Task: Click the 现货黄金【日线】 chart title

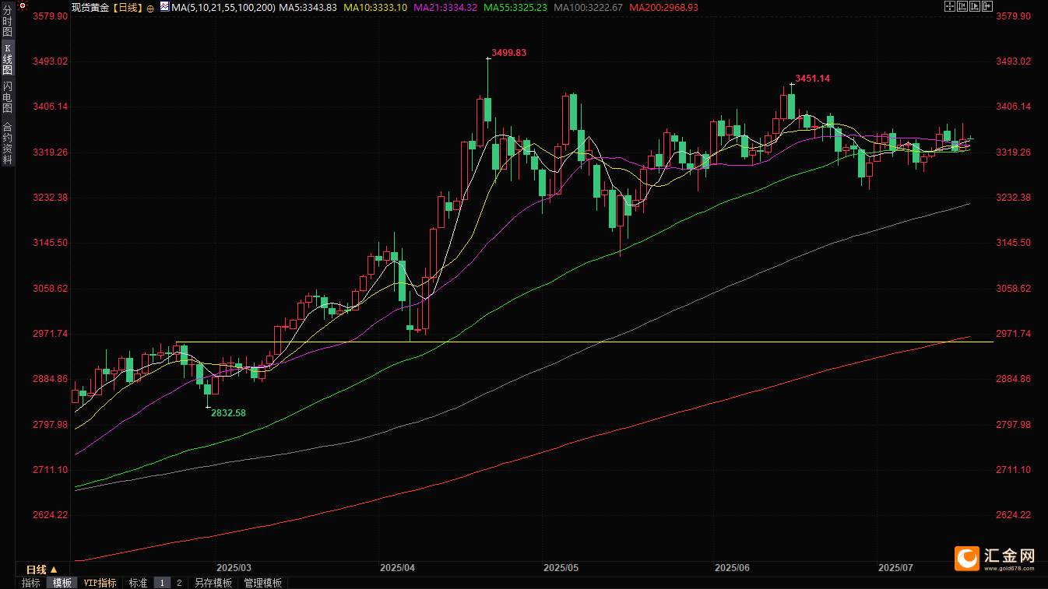Action: (107, 7)
